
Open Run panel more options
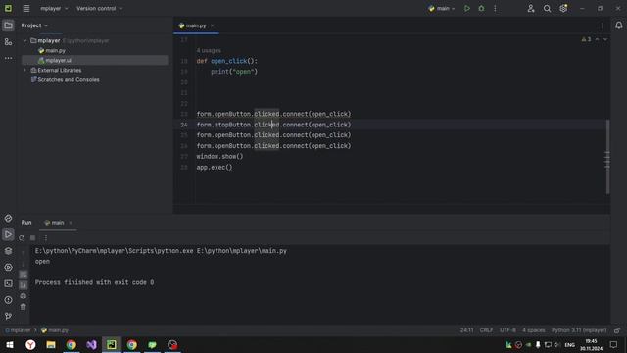coord(46,238)
